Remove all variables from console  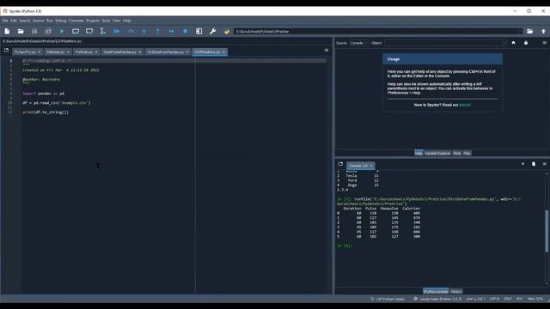(534, 164)
